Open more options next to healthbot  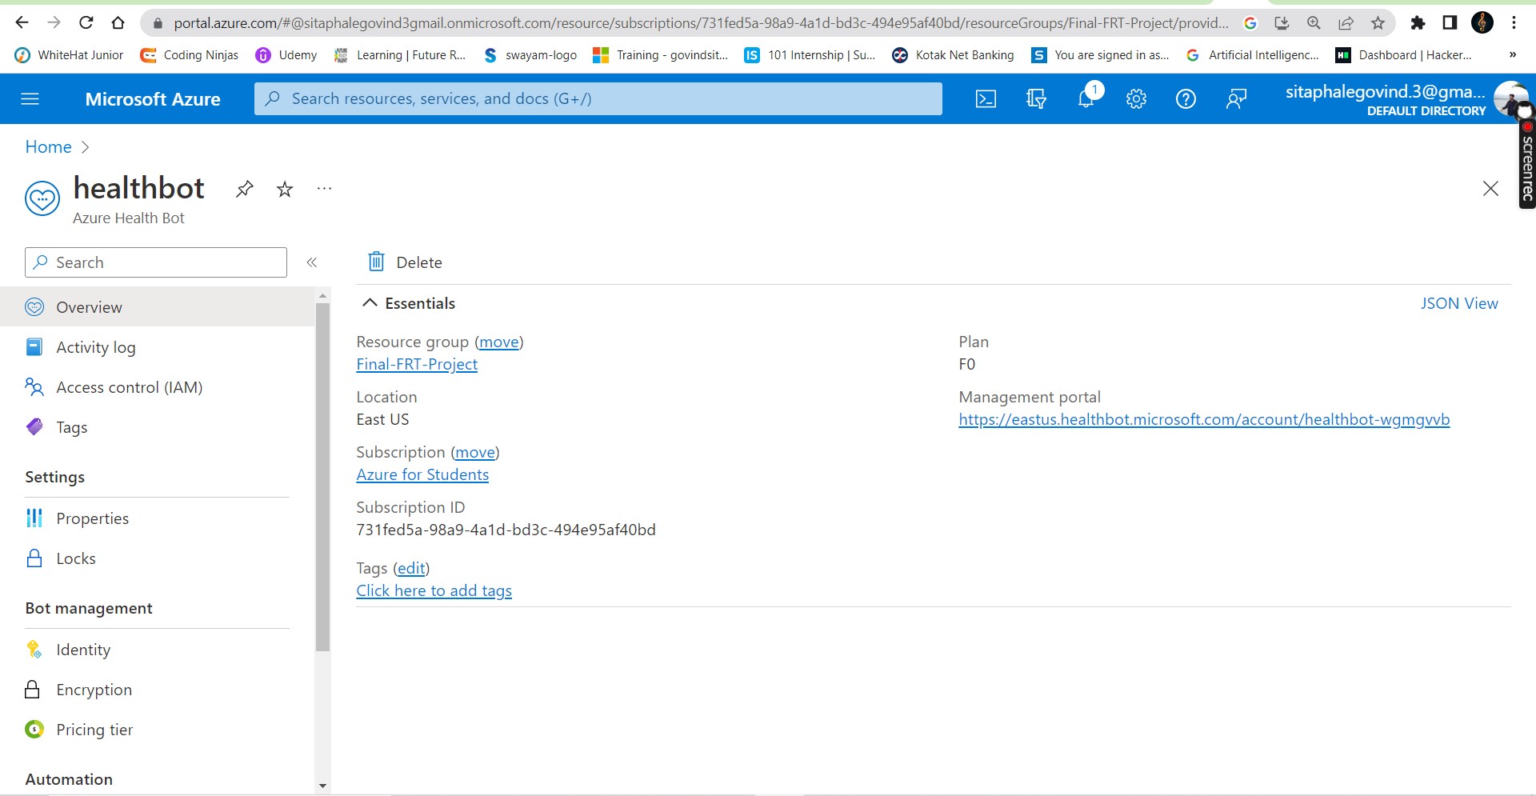click(x=323, y=189)
